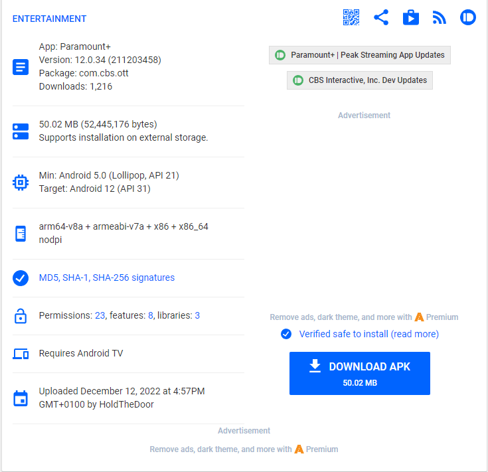The image size is (488, 472).
Task: View the 3 libraries link
Action: (197, 315)
